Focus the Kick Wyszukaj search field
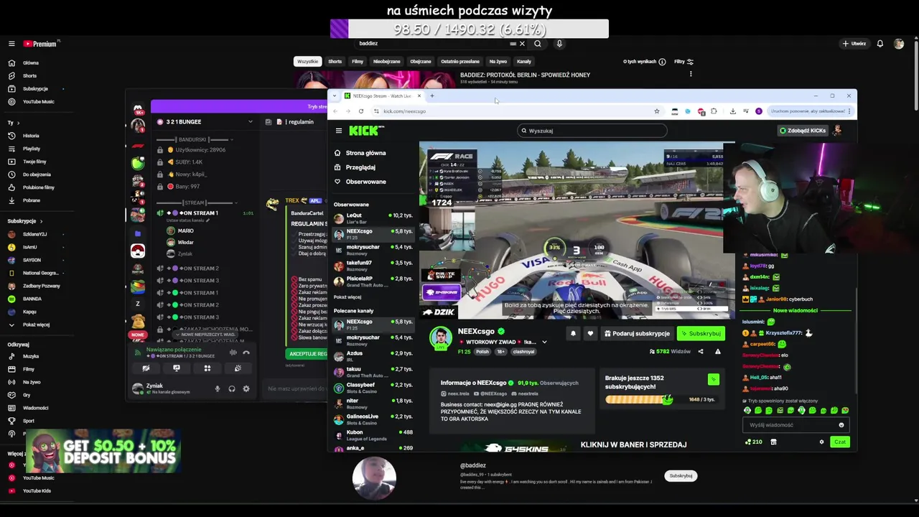The image size is (919, 517). pyautogui.click(x=592, y=131)
